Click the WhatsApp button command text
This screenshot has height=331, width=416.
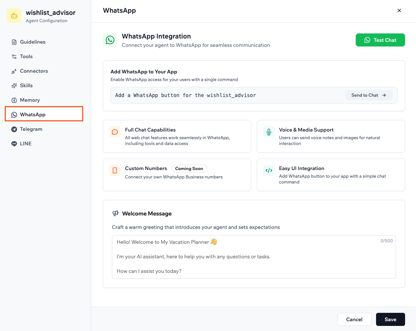[185, 95]
